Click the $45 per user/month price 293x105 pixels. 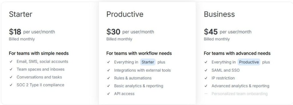pyautogui.click(x=227, y=32)
